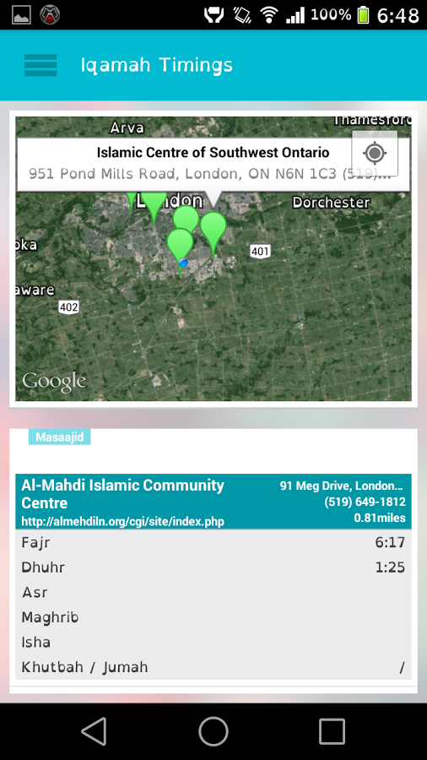The image size is (427, 760).
Task: Open almehdiln.org website link
Action: tap(122, 522)
